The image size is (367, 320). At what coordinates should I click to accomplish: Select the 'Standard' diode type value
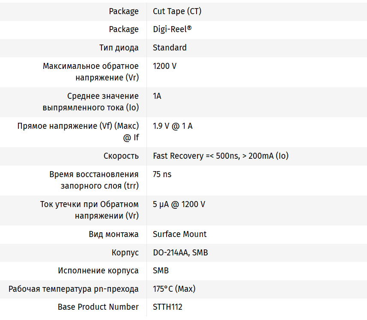coord(170,47)
